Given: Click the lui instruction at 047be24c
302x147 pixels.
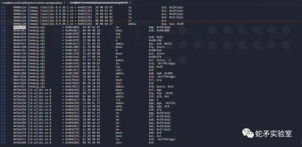Looking at the screenshot, I should [118, 100].
